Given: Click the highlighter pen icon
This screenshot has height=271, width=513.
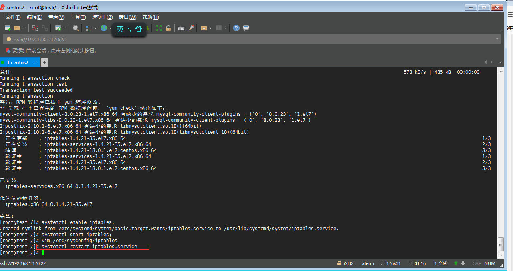Looking at the screenshot, I should click(x=191, y=28).
